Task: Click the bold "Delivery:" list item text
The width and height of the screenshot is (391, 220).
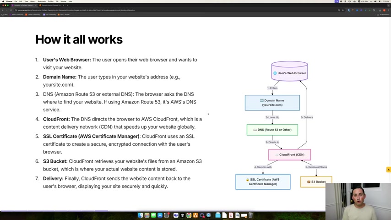Action: click(53, 179)
